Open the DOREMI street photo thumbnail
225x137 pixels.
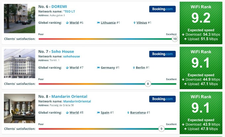[x=20, y=18]
